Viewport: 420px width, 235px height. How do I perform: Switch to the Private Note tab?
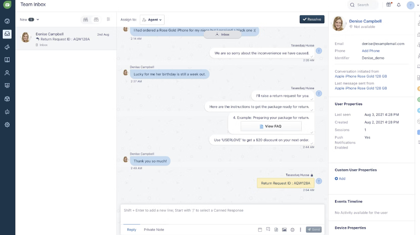[x=154, y=230]
